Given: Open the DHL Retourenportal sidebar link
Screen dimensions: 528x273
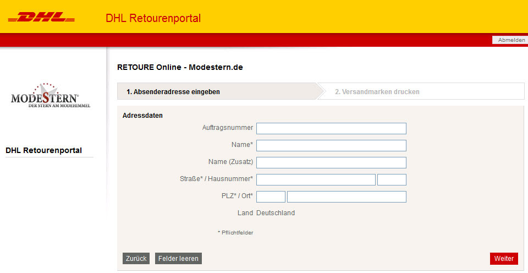Looking at the screenshot, I should pos(44,150).
